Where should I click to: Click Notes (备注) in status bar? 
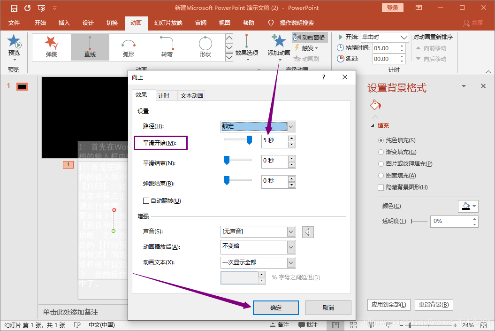(280, 325)
